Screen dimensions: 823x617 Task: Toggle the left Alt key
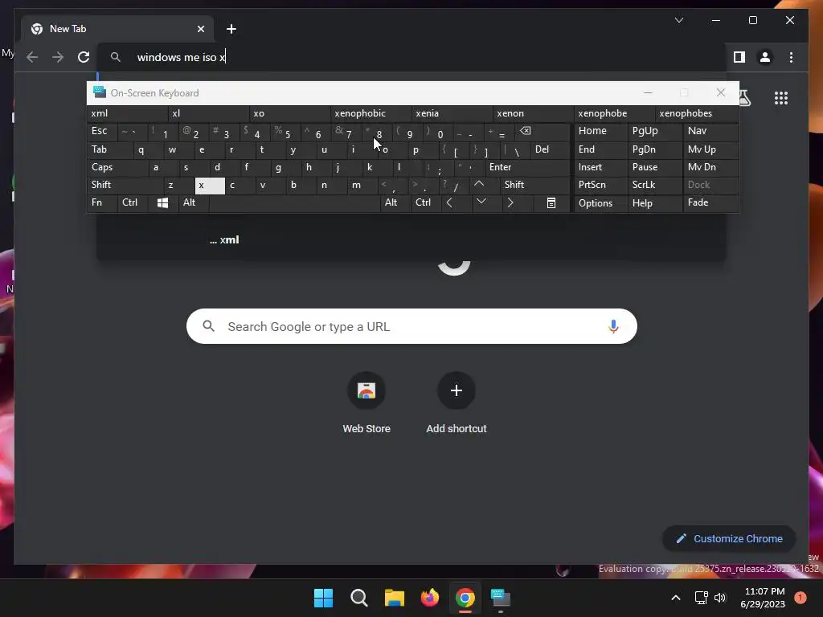pos(193,203)
